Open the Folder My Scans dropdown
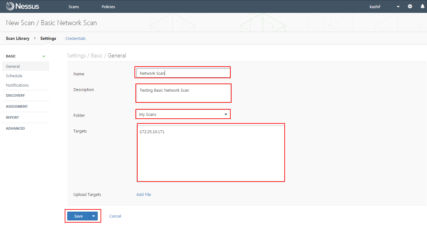Image resolution: width=427 pixels, height=227 pixels. (183, 114)
